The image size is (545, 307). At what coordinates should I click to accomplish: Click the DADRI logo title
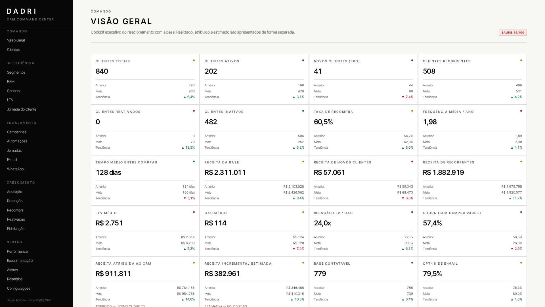click(22, 11)
